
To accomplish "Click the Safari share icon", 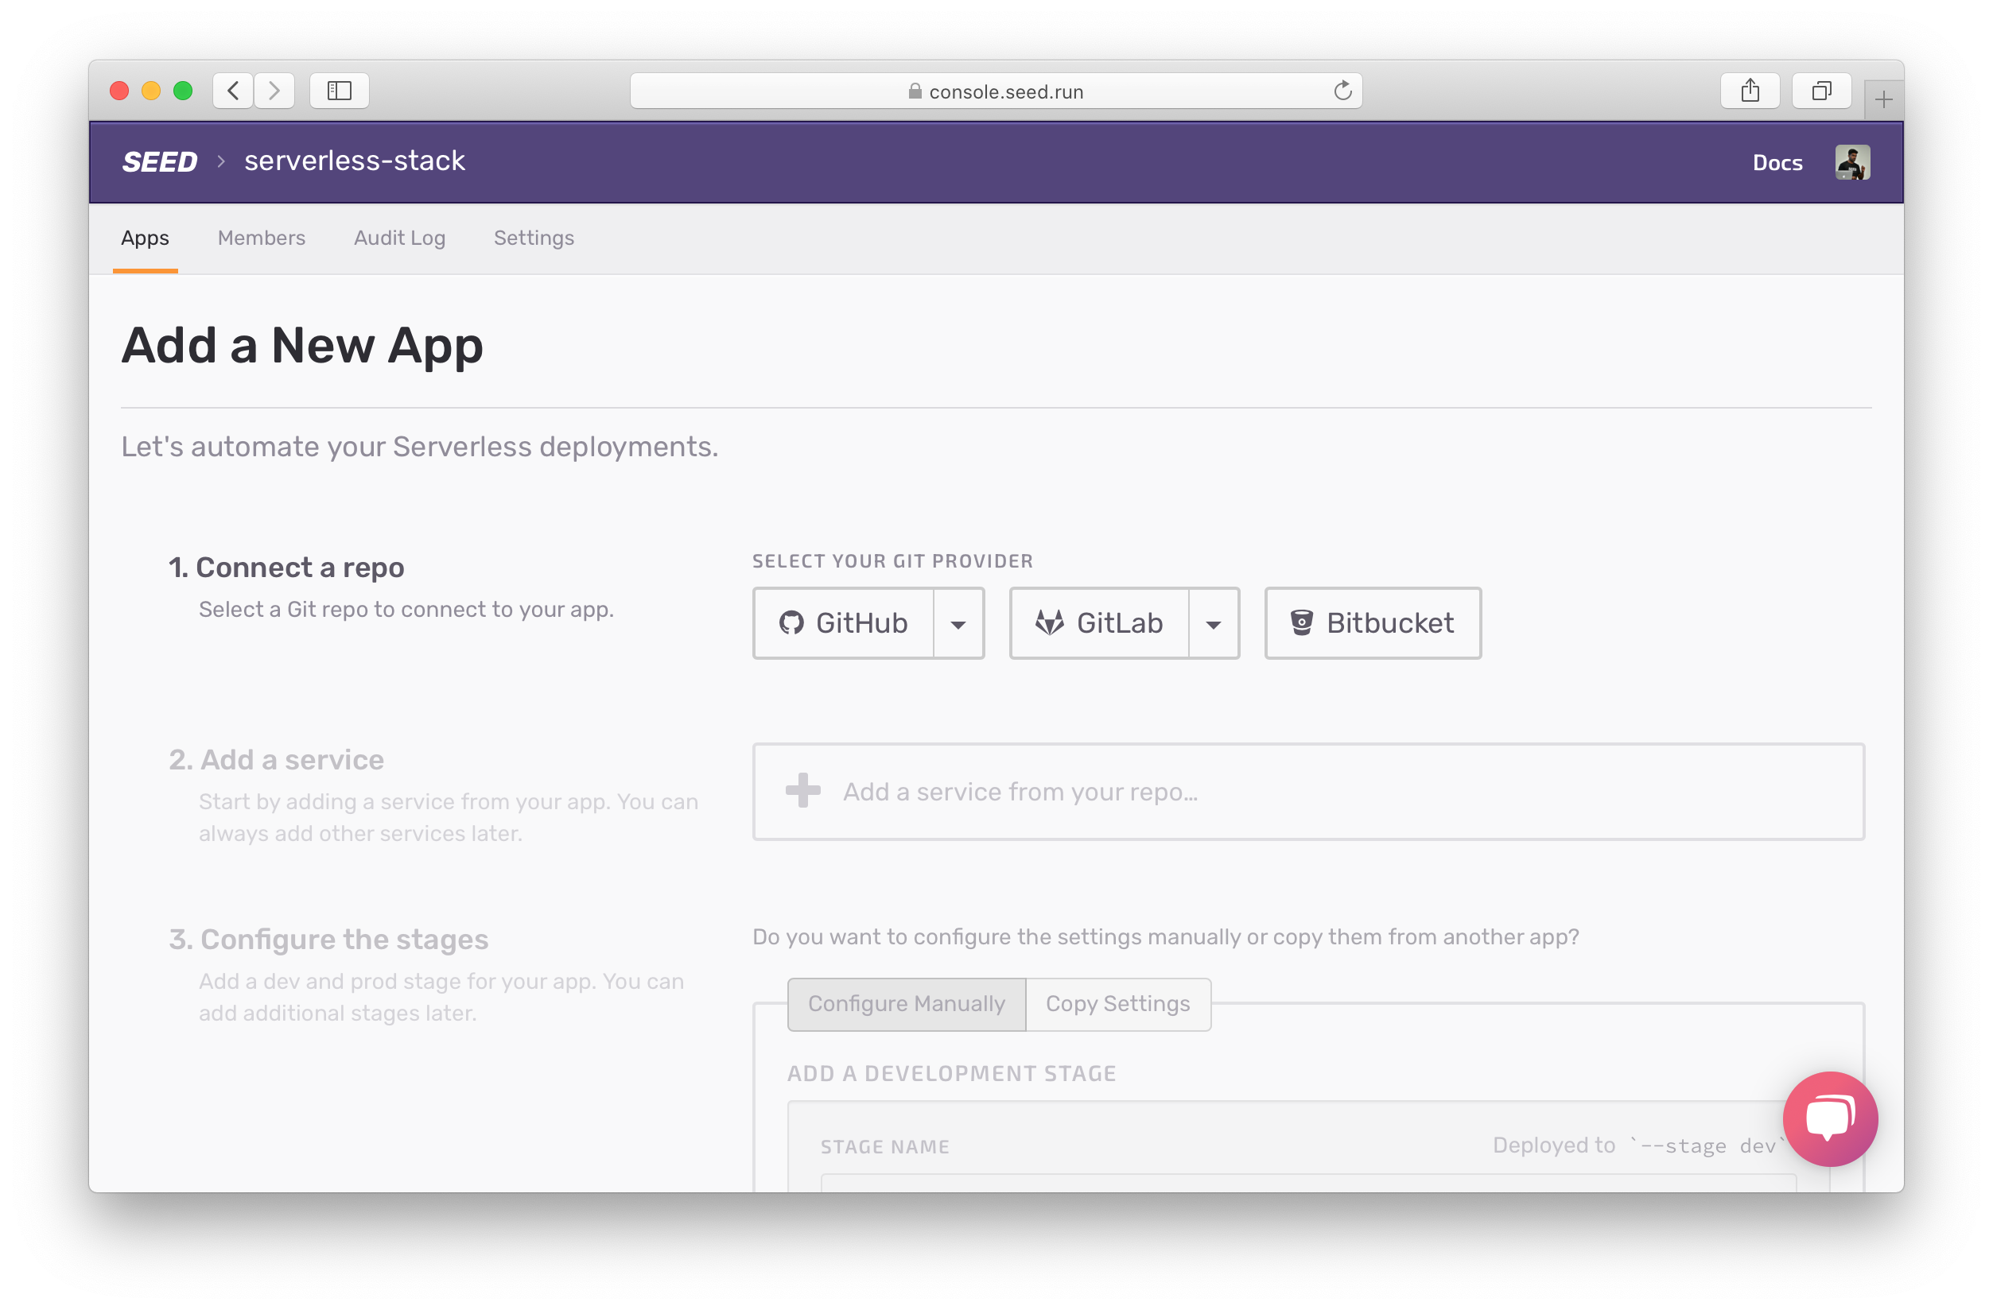I will (1750, 91).
